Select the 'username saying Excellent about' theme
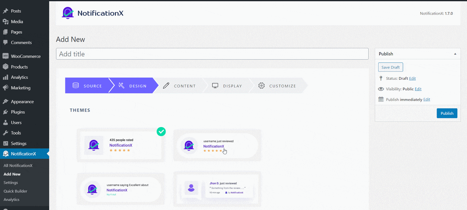467x210 pixels. [121, 189]
